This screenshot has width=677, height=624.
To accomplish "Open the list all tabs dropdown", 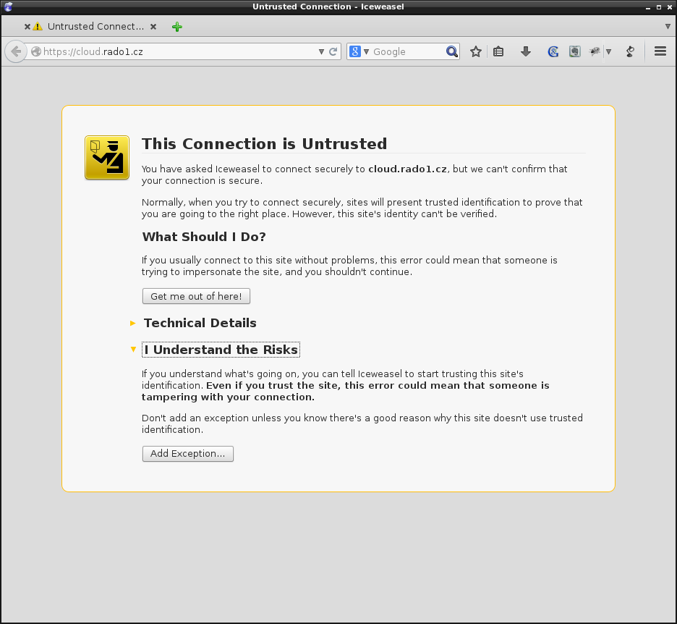I will 668,26.
